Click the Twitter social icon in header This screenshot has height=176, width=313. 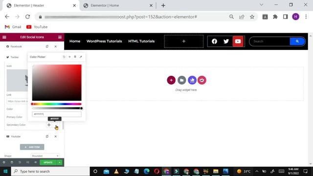coord(226,41)
